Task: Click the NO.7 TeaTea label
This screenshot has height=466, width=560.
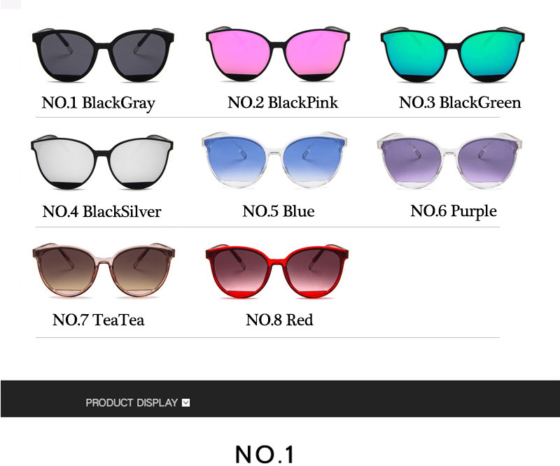Action: point(98,320)
